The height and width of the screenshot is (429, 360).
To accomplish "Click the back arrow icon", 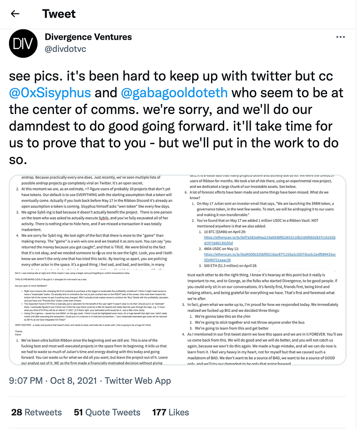I will 15,14.
